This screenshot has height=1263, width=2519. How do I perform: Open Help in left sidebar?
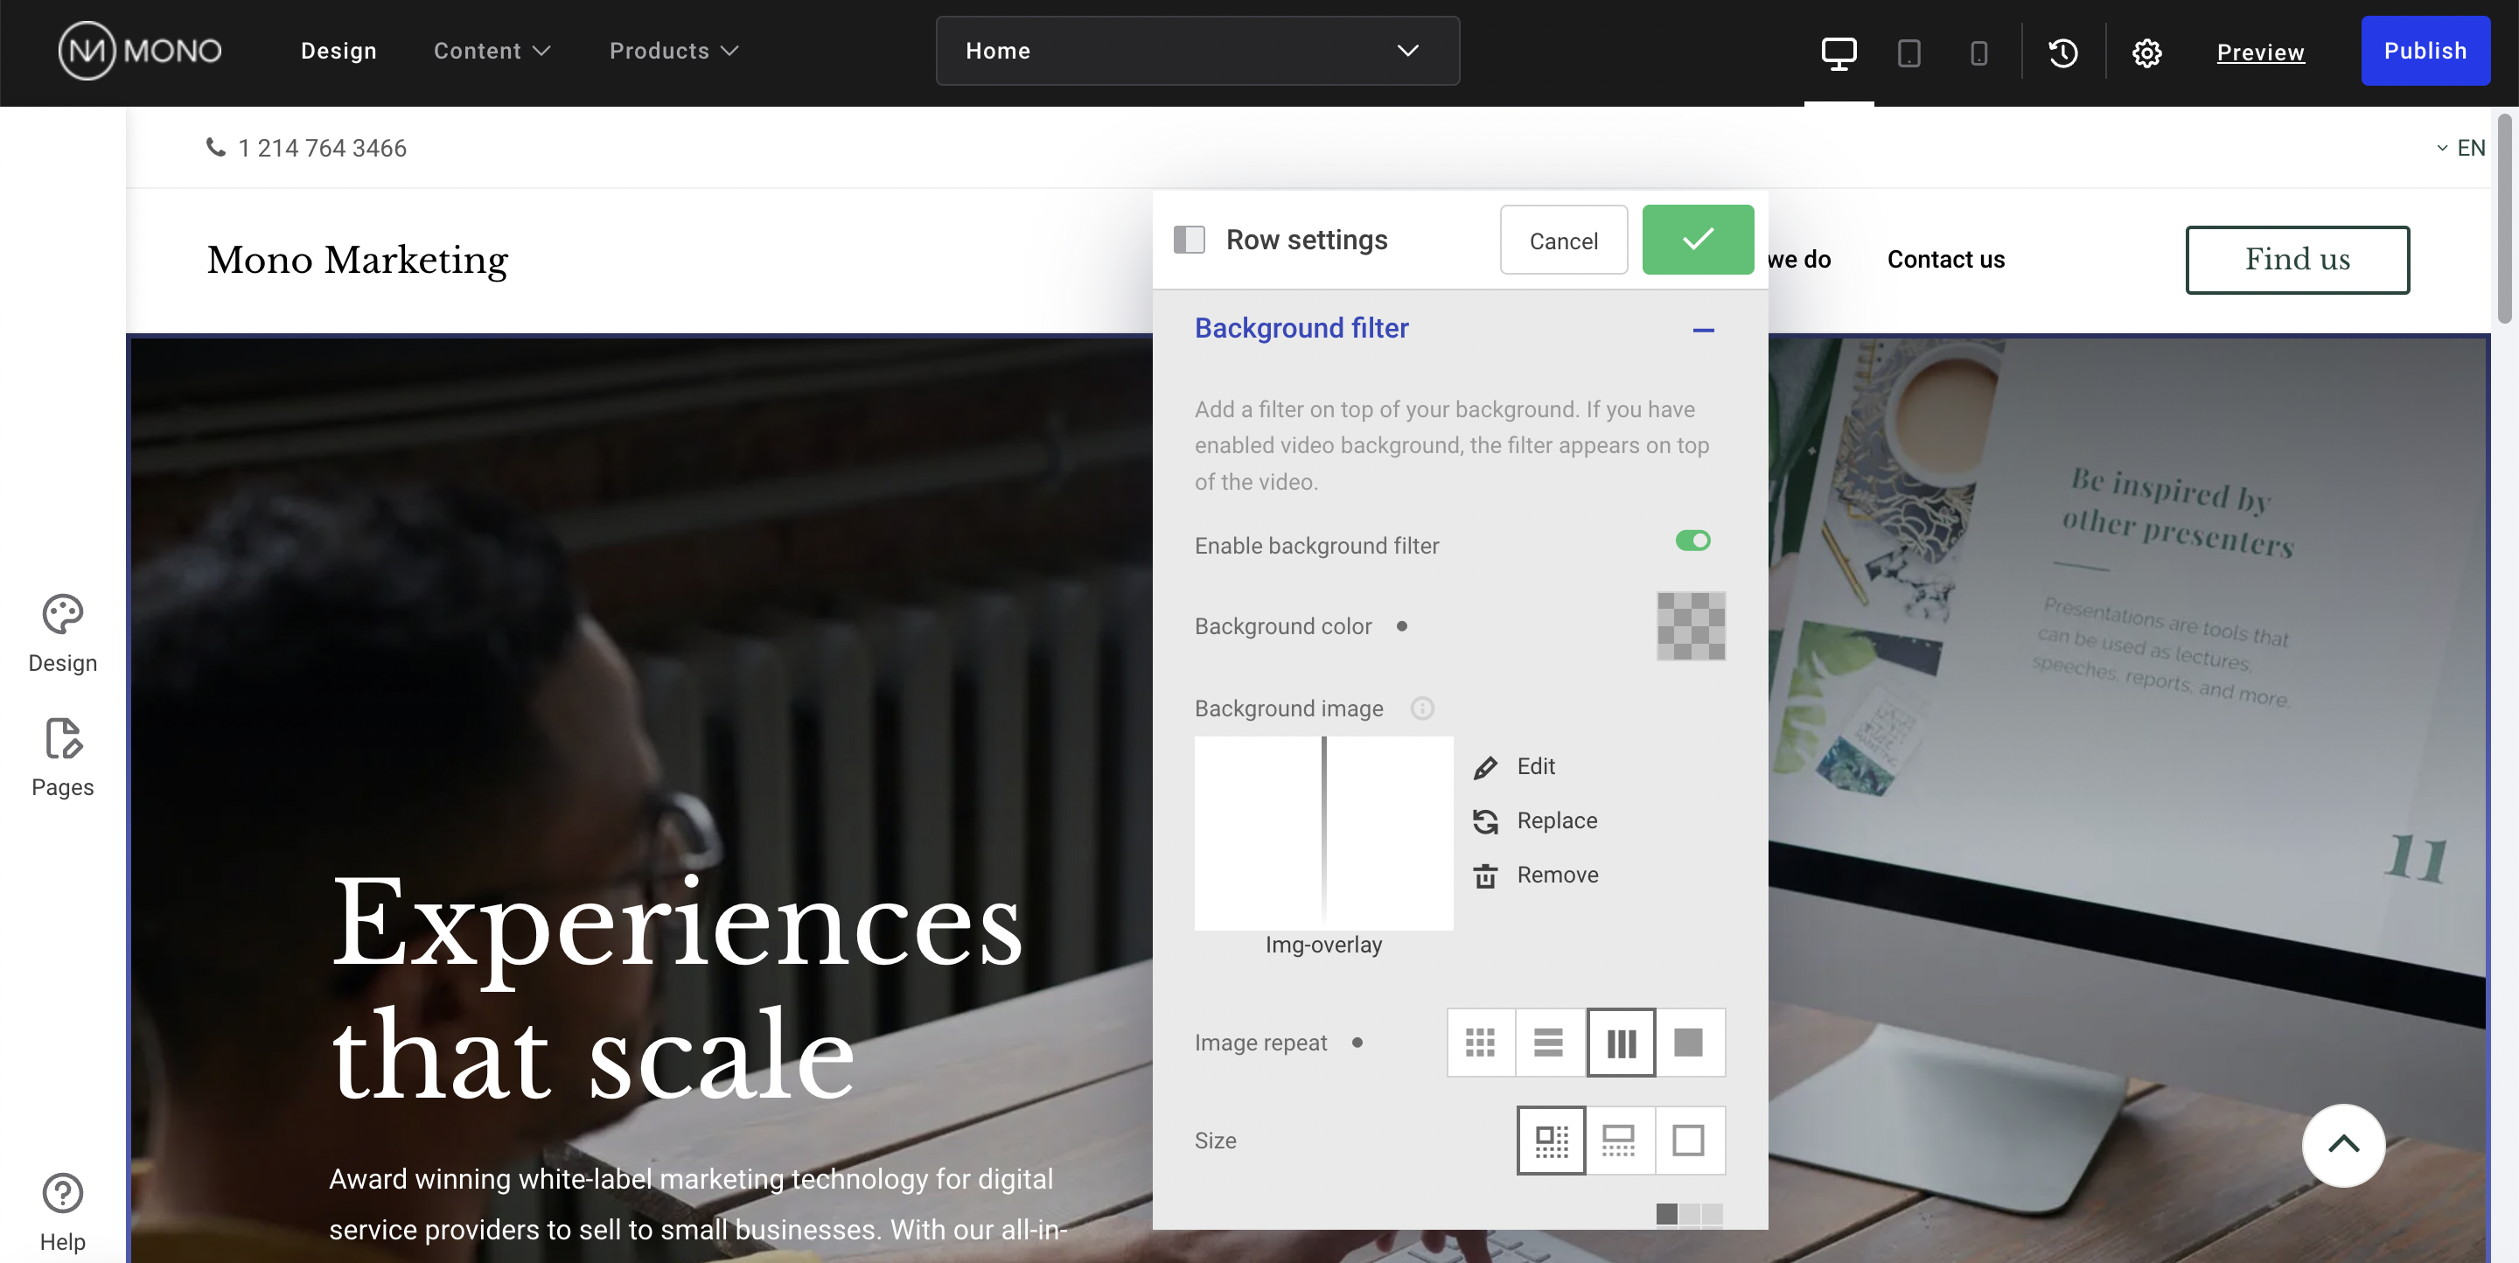(63, 1211)
